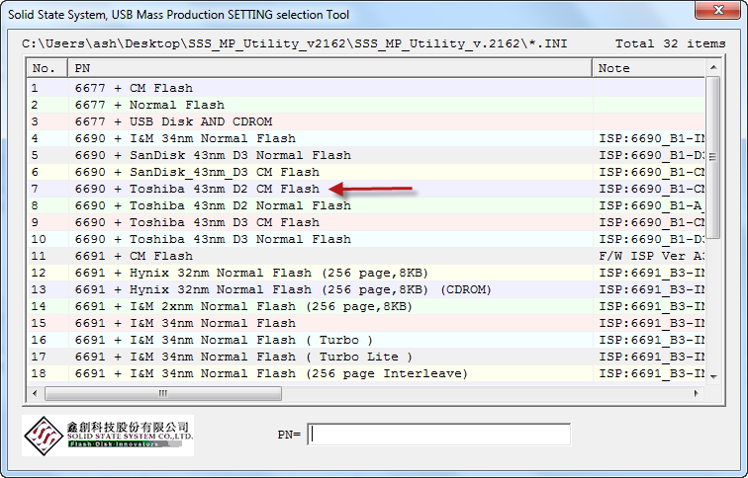Click the number 14 cell in No. column
The width and height of the screenshot is (748, 478).
click(47, 306)
